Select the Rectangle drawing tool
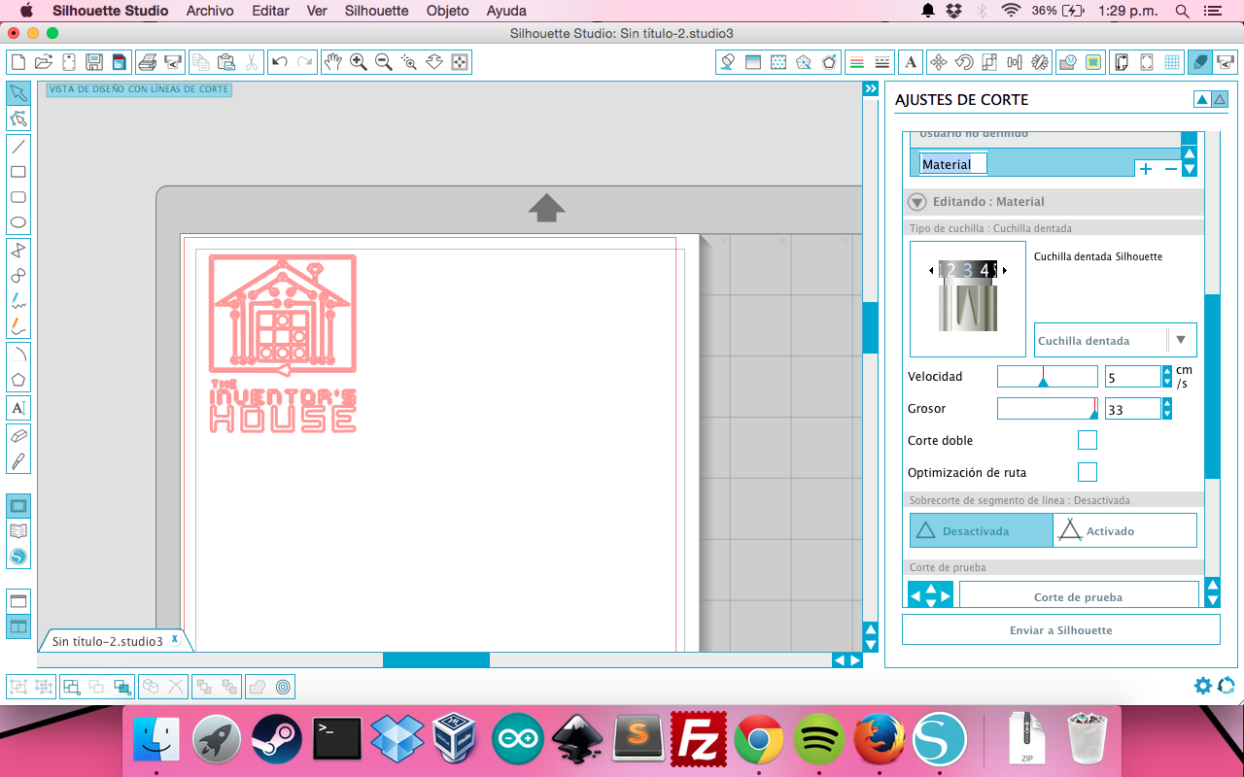 [x=18, y=172]
